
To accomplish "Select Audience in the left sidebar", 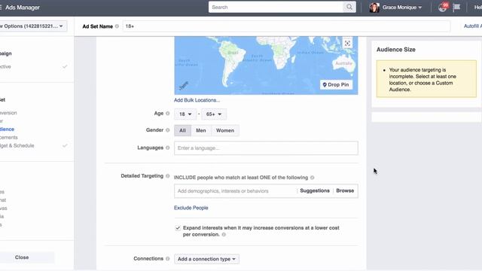I will point(7,129).
